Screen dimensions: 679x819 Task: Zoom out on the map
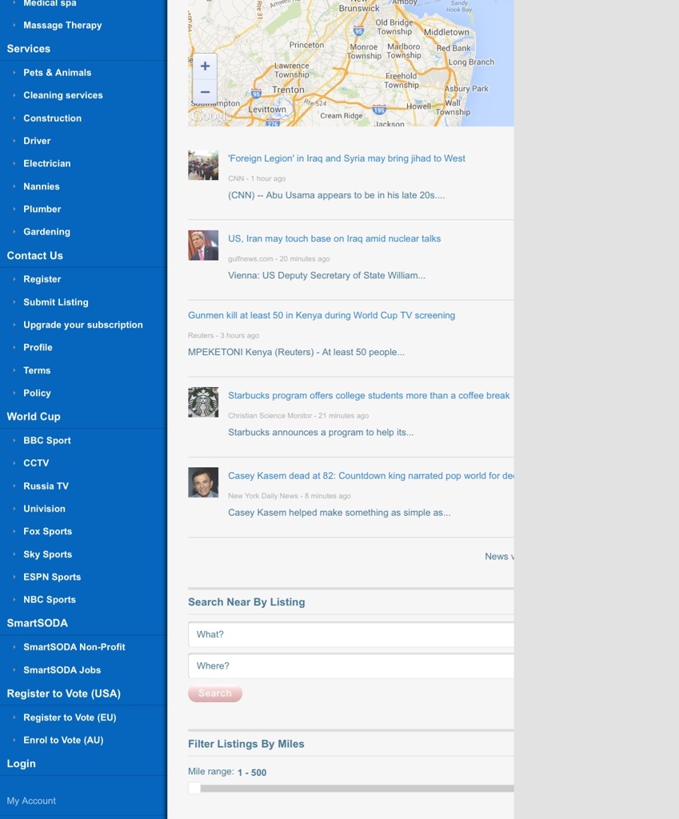205,92
